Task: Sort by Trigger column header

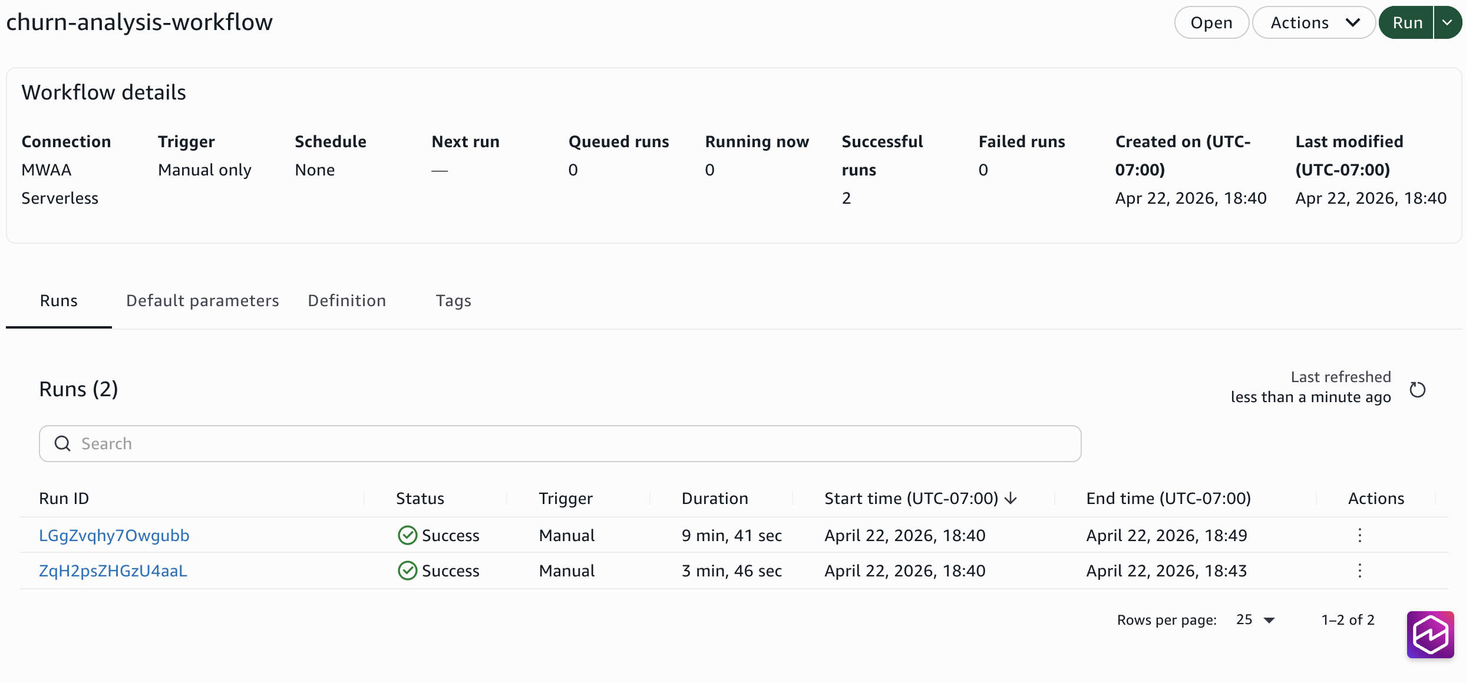Action: point(565,498)
